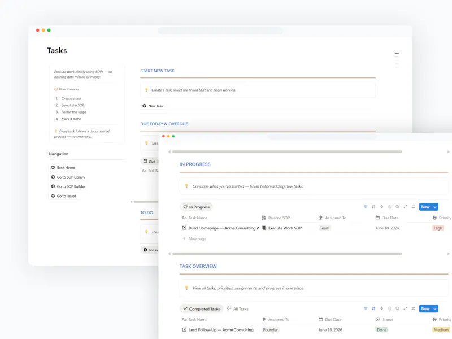This screenshot has height=339, width=452.
Task: Click the June 18, 2026 due date cell
Action: [x=387, y=228]
